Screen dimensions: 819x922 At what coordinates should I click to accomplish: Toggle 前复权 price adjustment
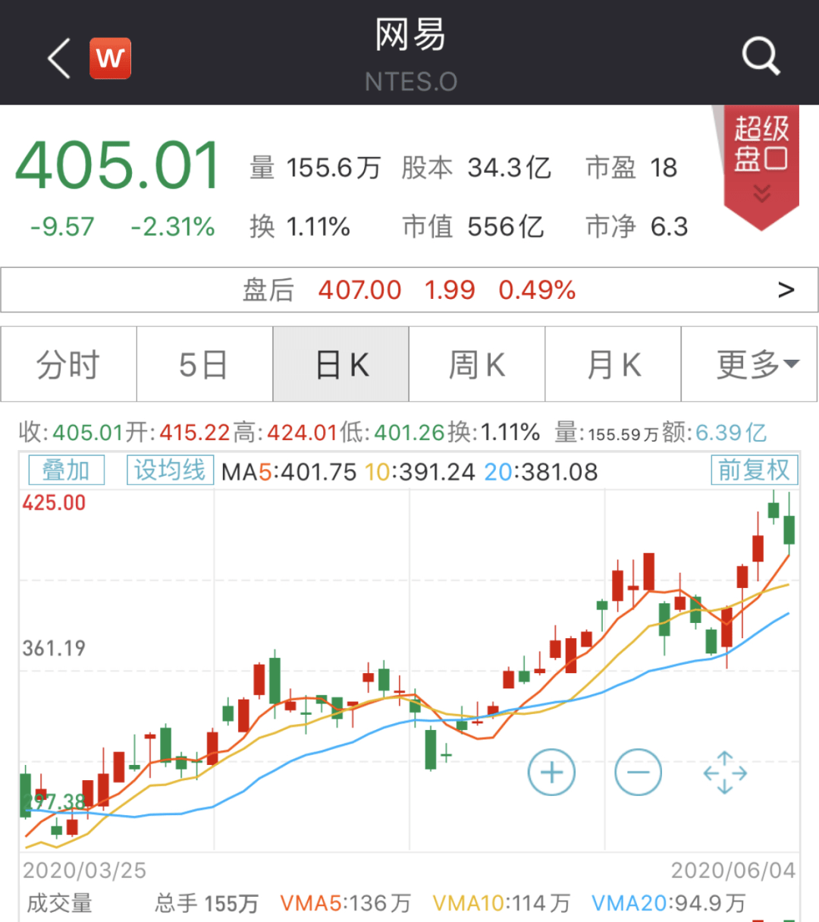[x=754, y=470]
